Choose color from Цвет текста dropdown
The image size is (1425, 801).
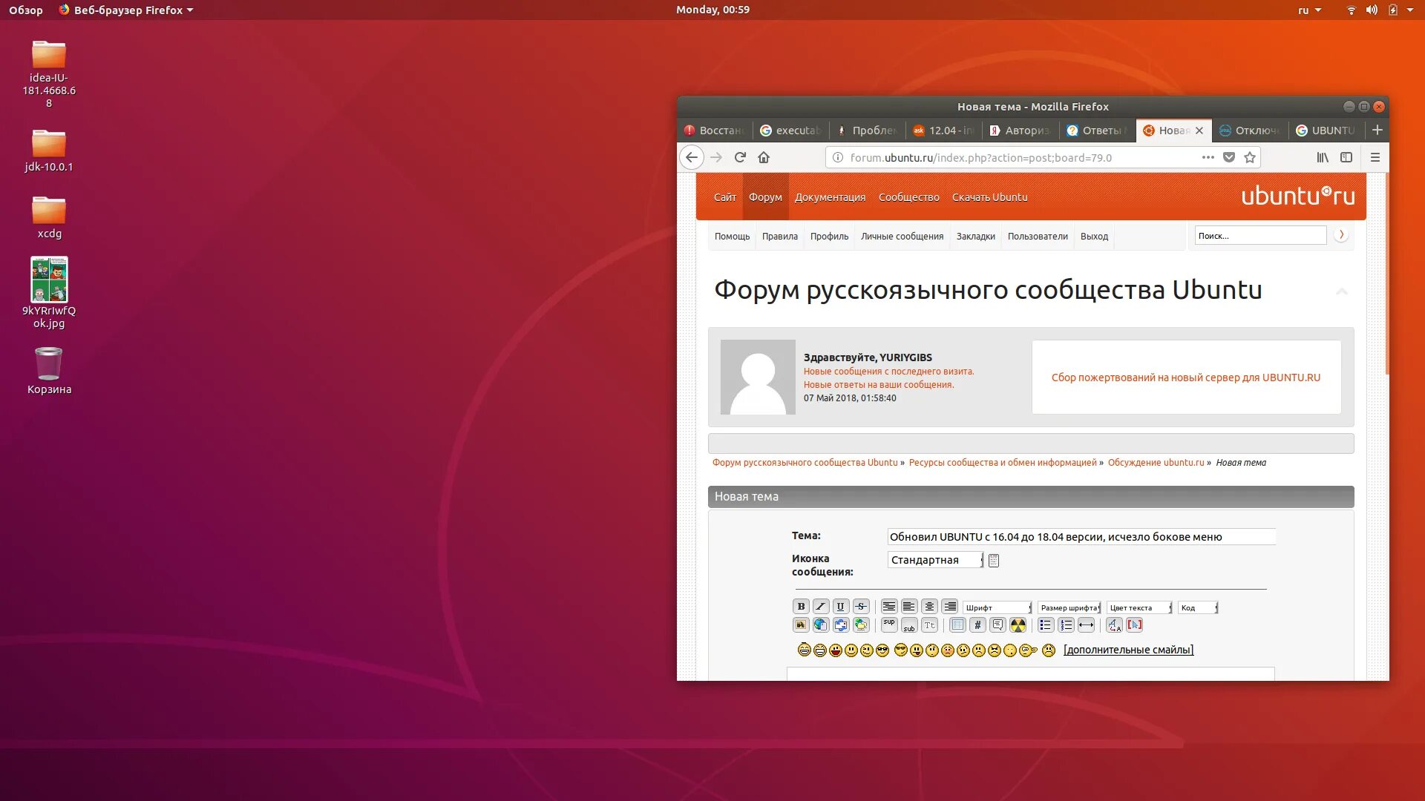click(1139, 607)
